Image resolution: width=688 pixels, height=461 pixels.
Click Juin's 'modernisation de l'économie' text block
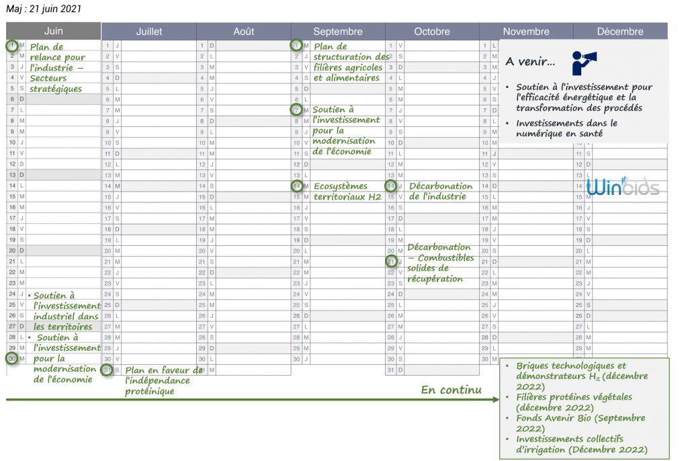pyautogui.click(x=64, y=358)
